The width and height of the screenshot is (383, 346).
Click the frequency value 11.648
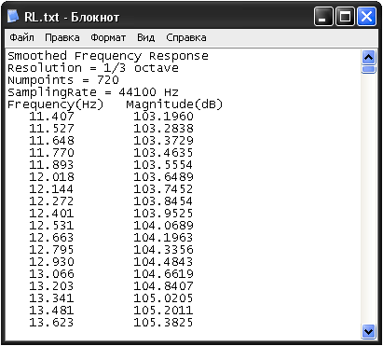click(51, 141)
